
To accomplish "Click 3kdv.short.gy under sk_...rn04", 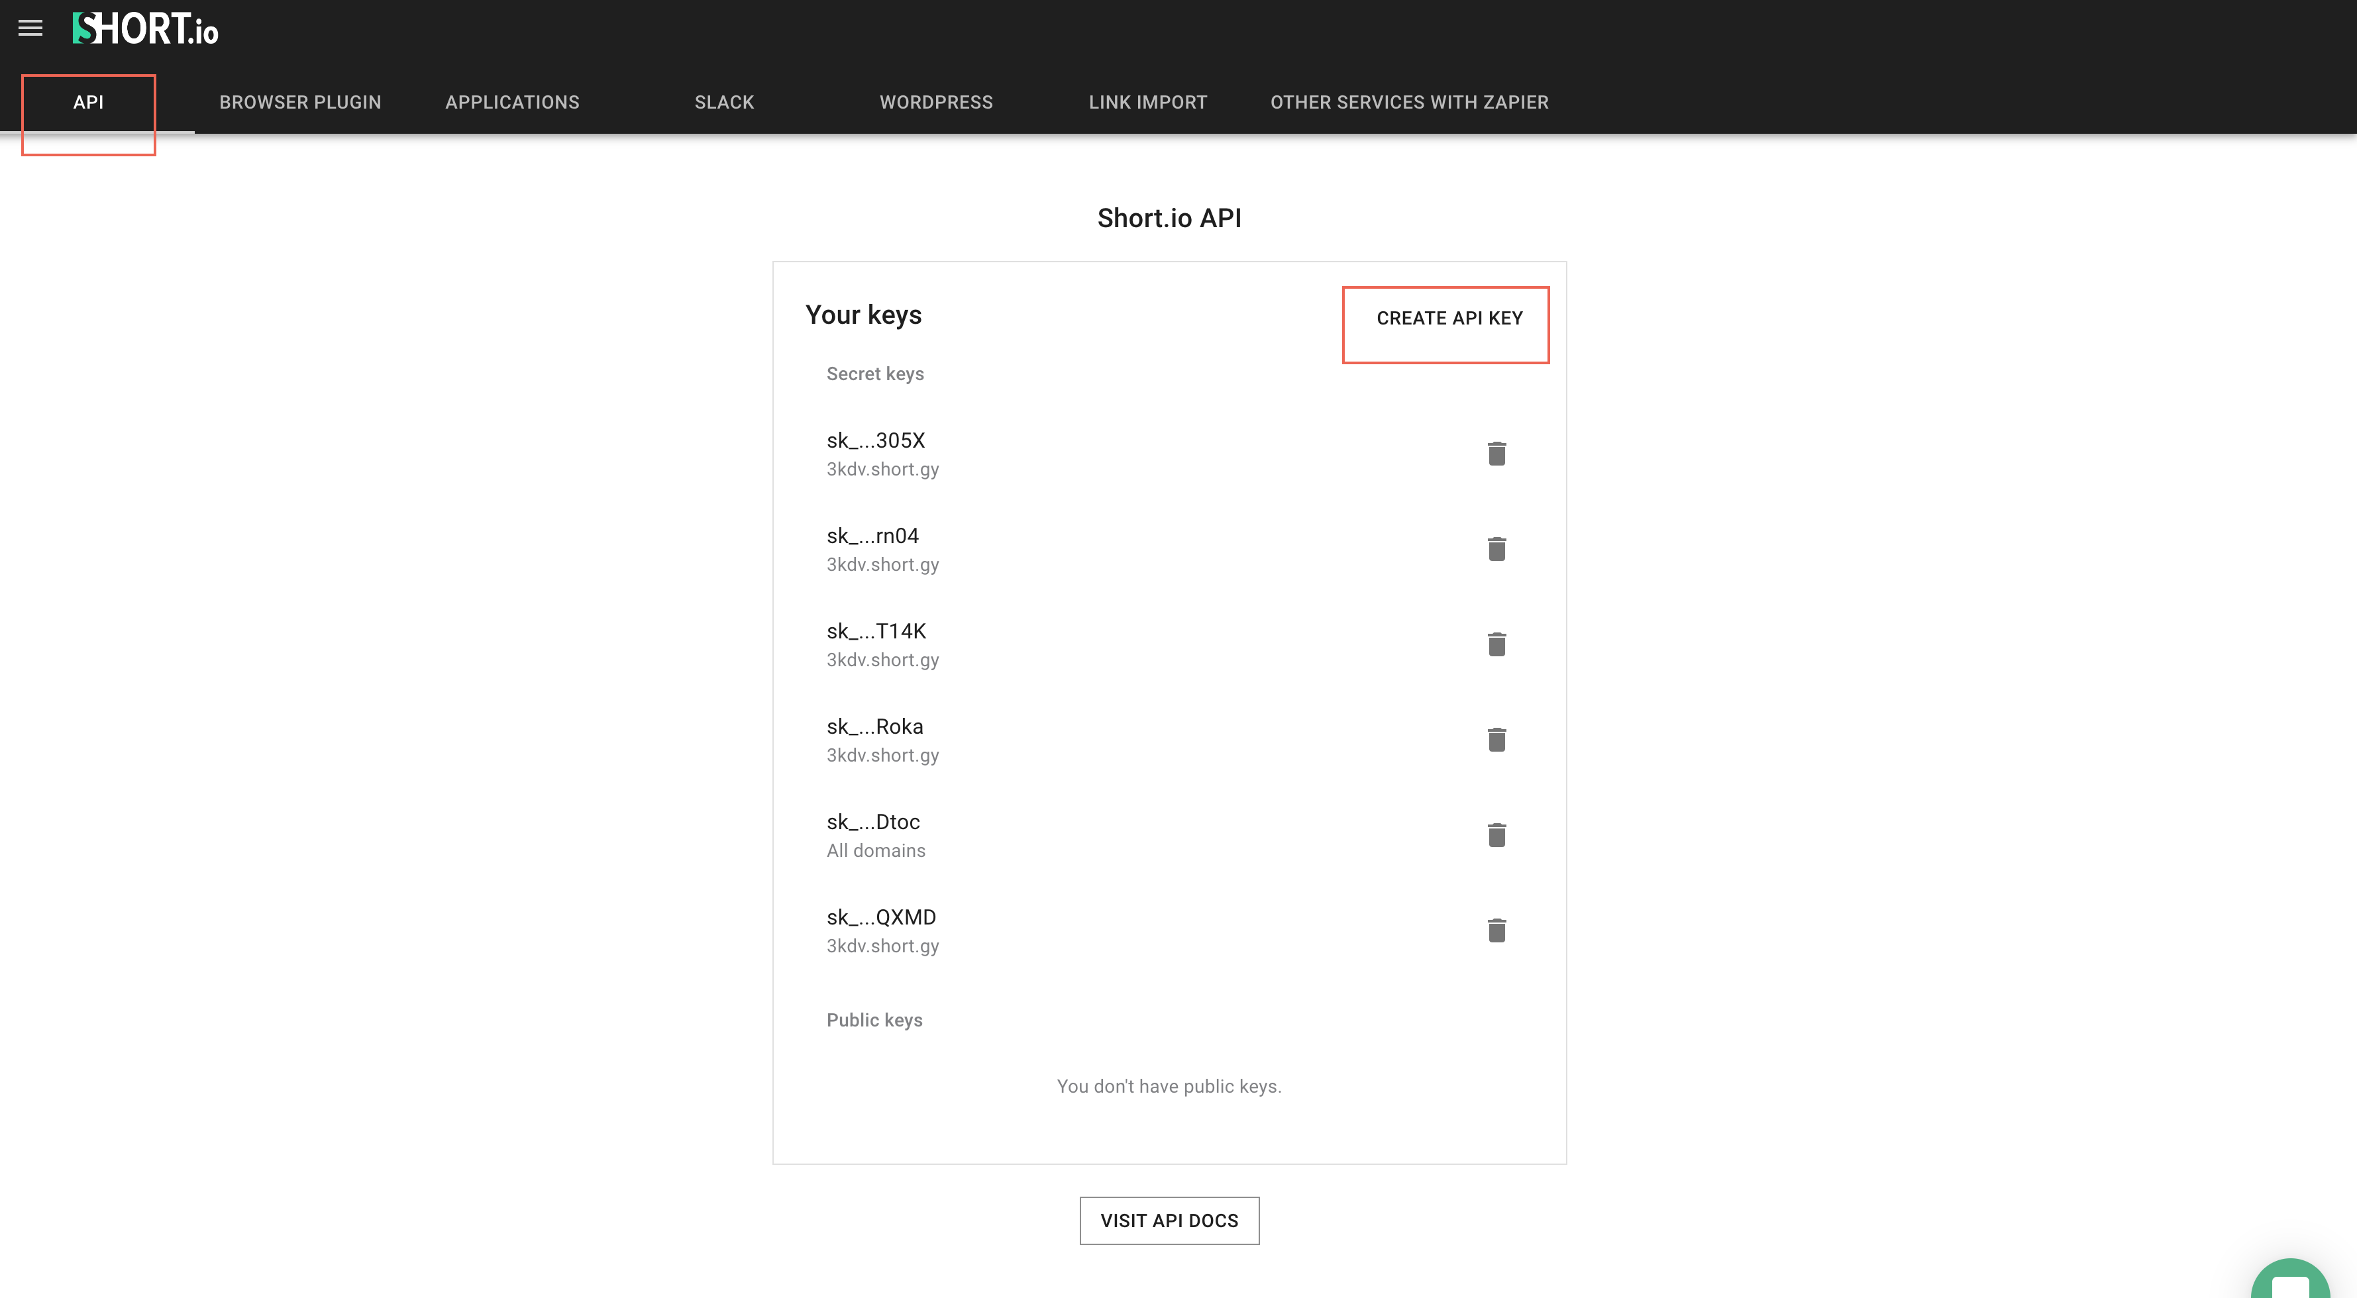I will (883, 564).
